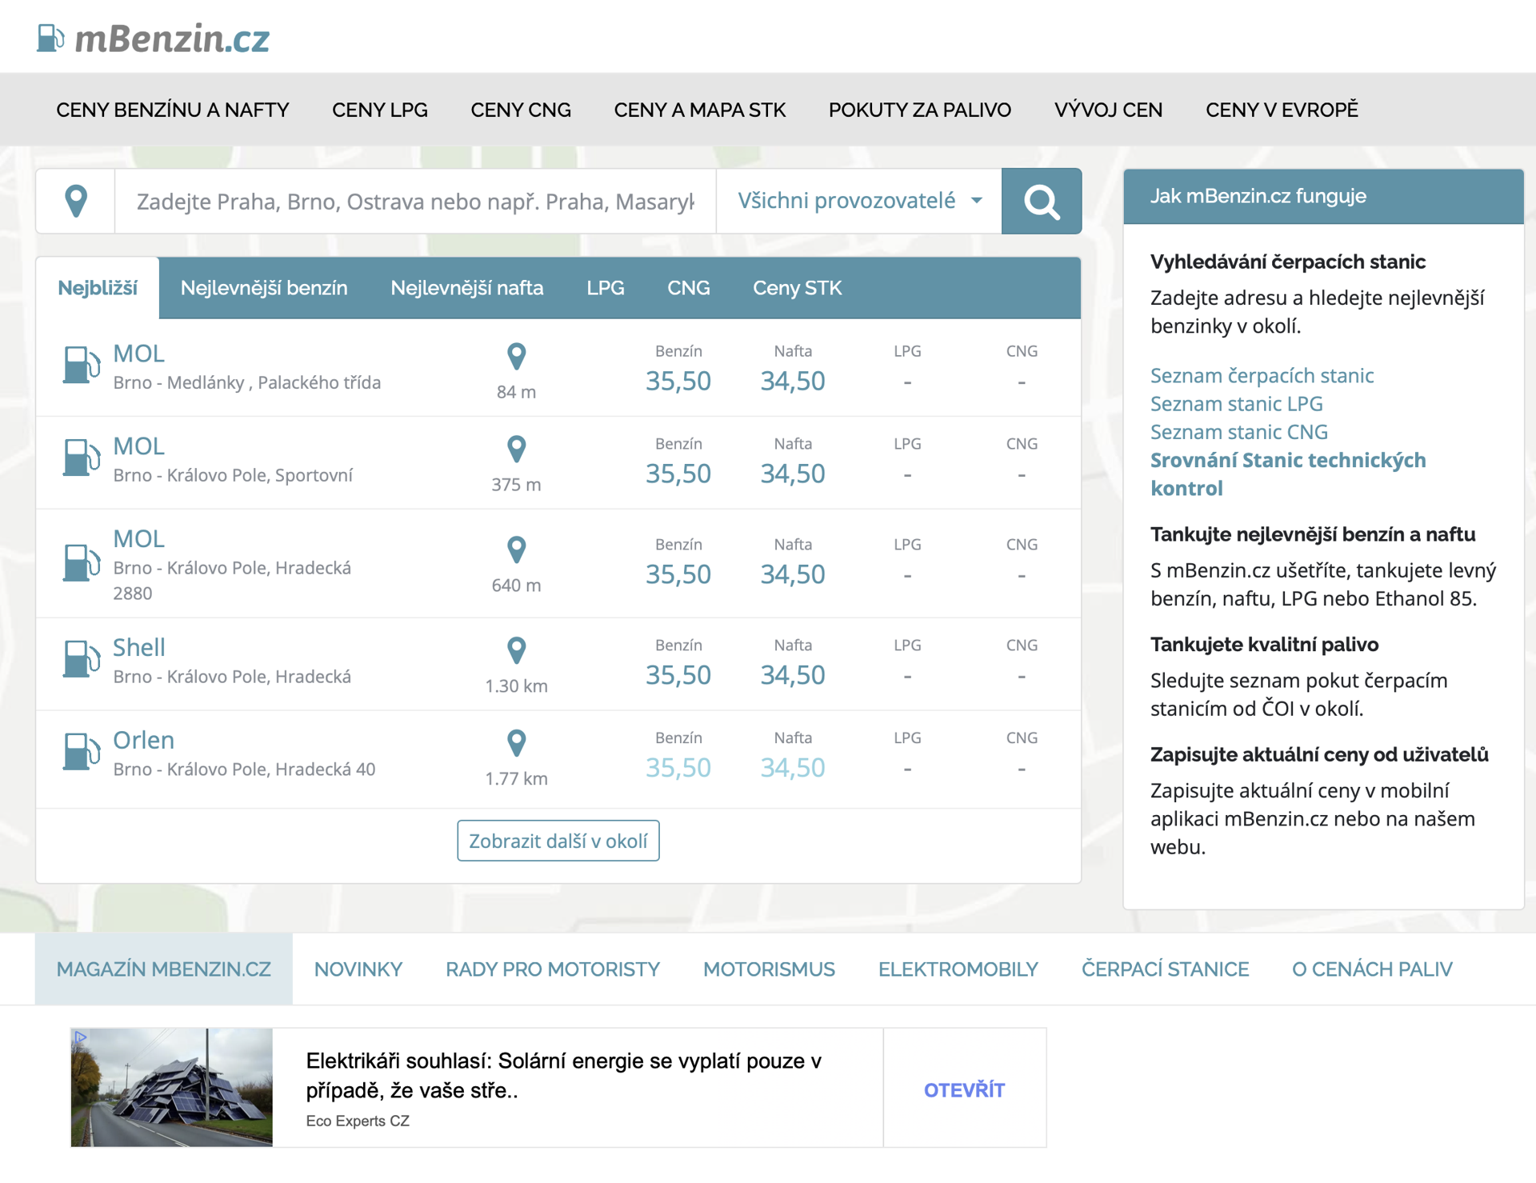
Task: Open Ceny LPG menu item
Action: coord(380,110)
